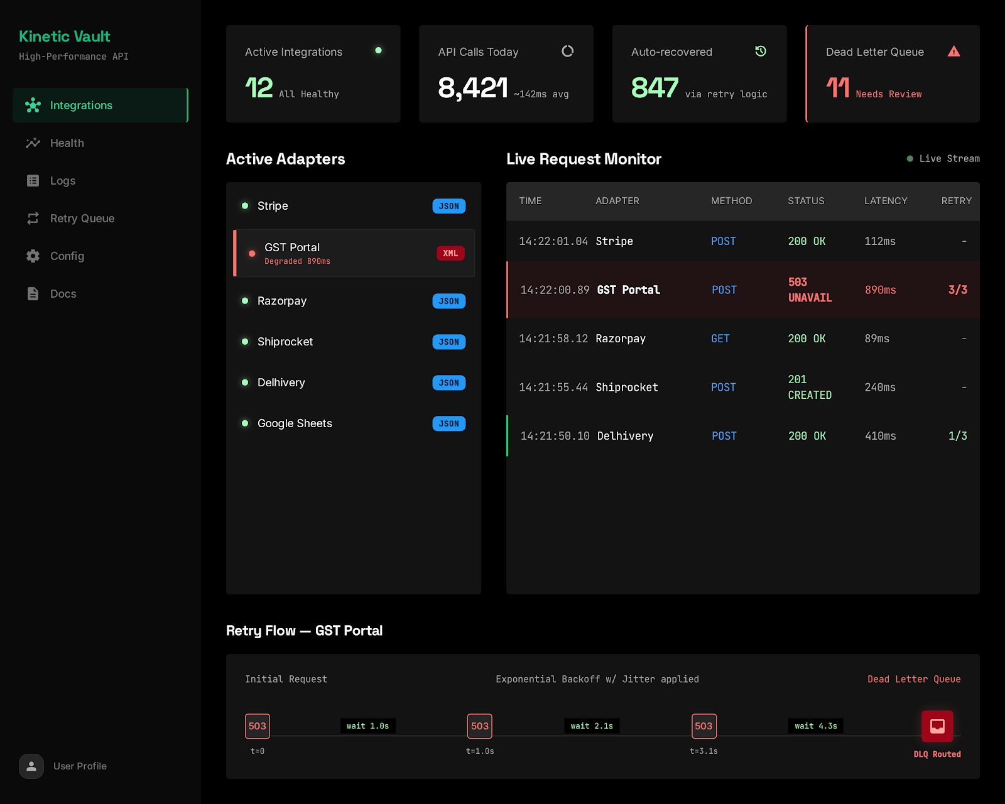Image resolution: width=1005 pixels, height=804 pixels.
Task: Click the Needs Review label in DLQ card
Action: click(889, 94)
